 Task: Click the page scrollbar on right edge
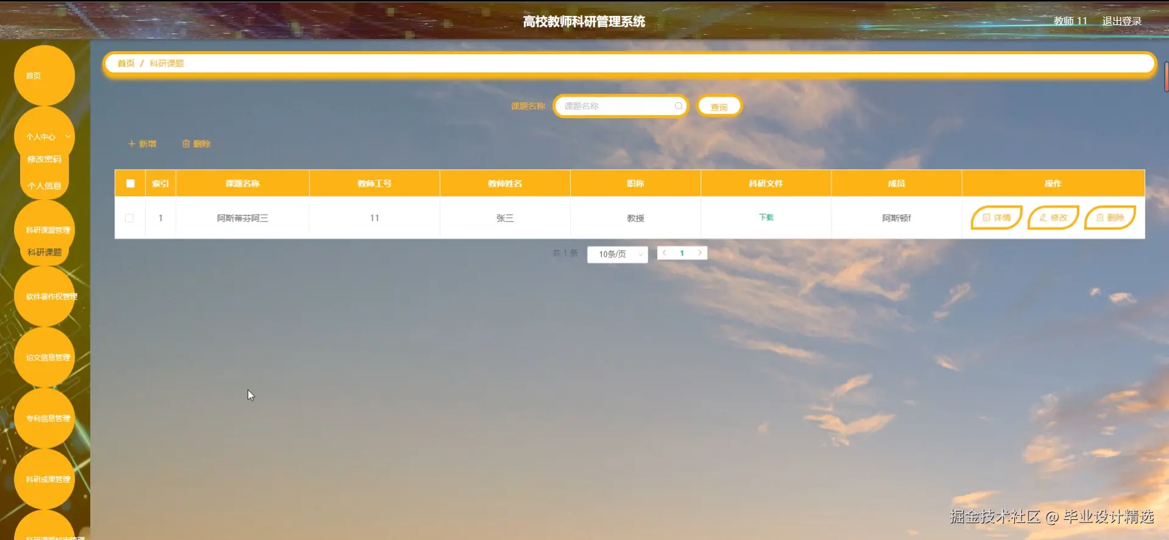(1166, 77)
